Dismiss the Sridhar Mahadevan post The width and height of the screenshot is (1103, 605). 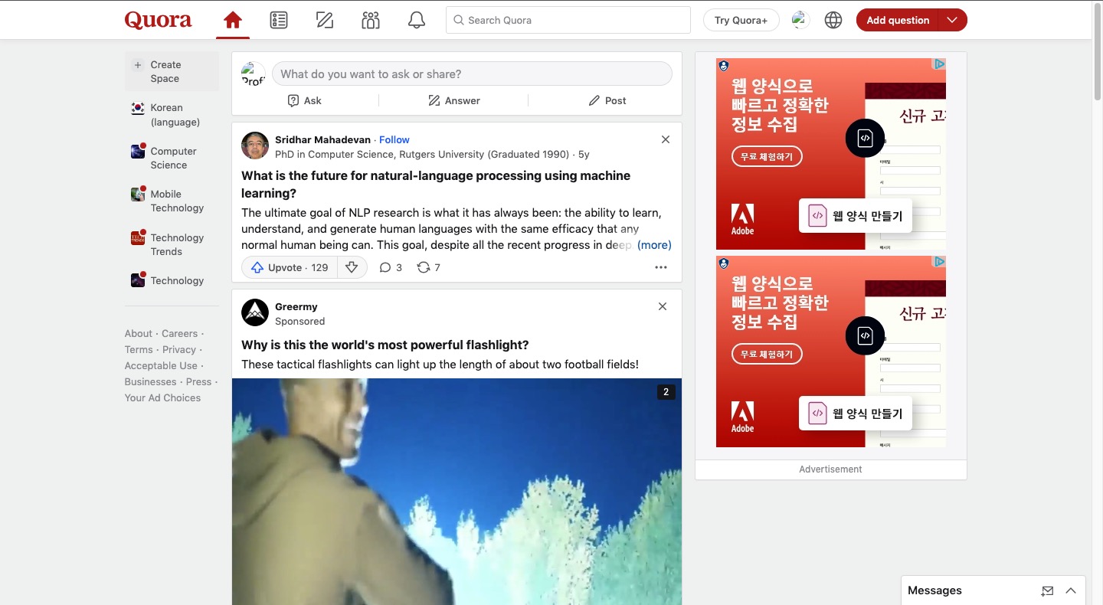pyautogui.click(x=665, y=139)
